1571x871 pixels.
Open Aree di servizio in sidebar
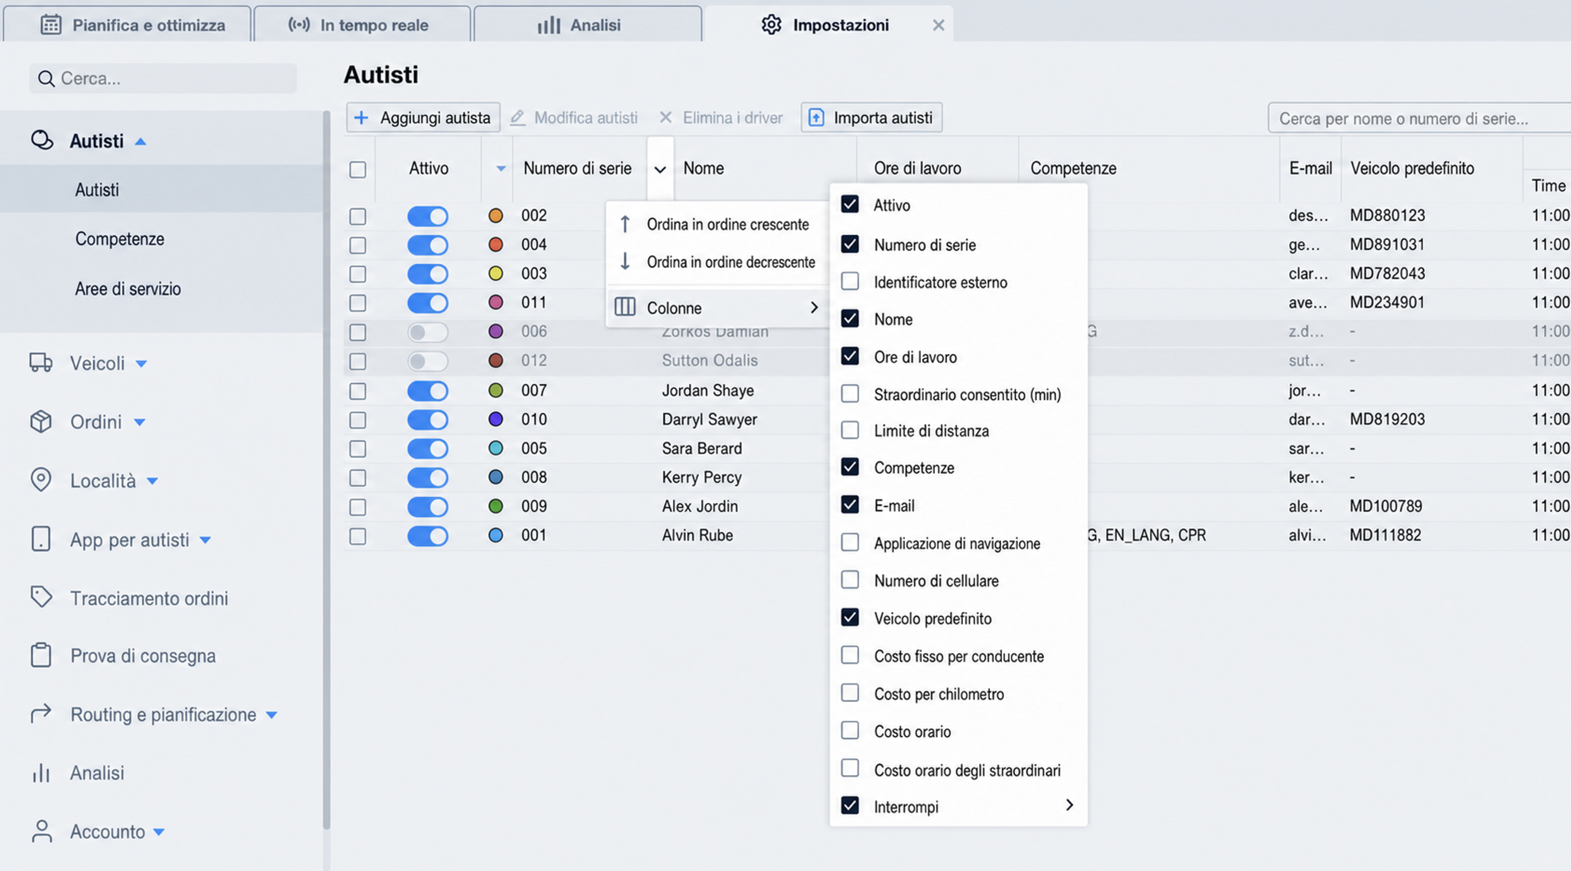pyautogui.click(x=128, y=288)
